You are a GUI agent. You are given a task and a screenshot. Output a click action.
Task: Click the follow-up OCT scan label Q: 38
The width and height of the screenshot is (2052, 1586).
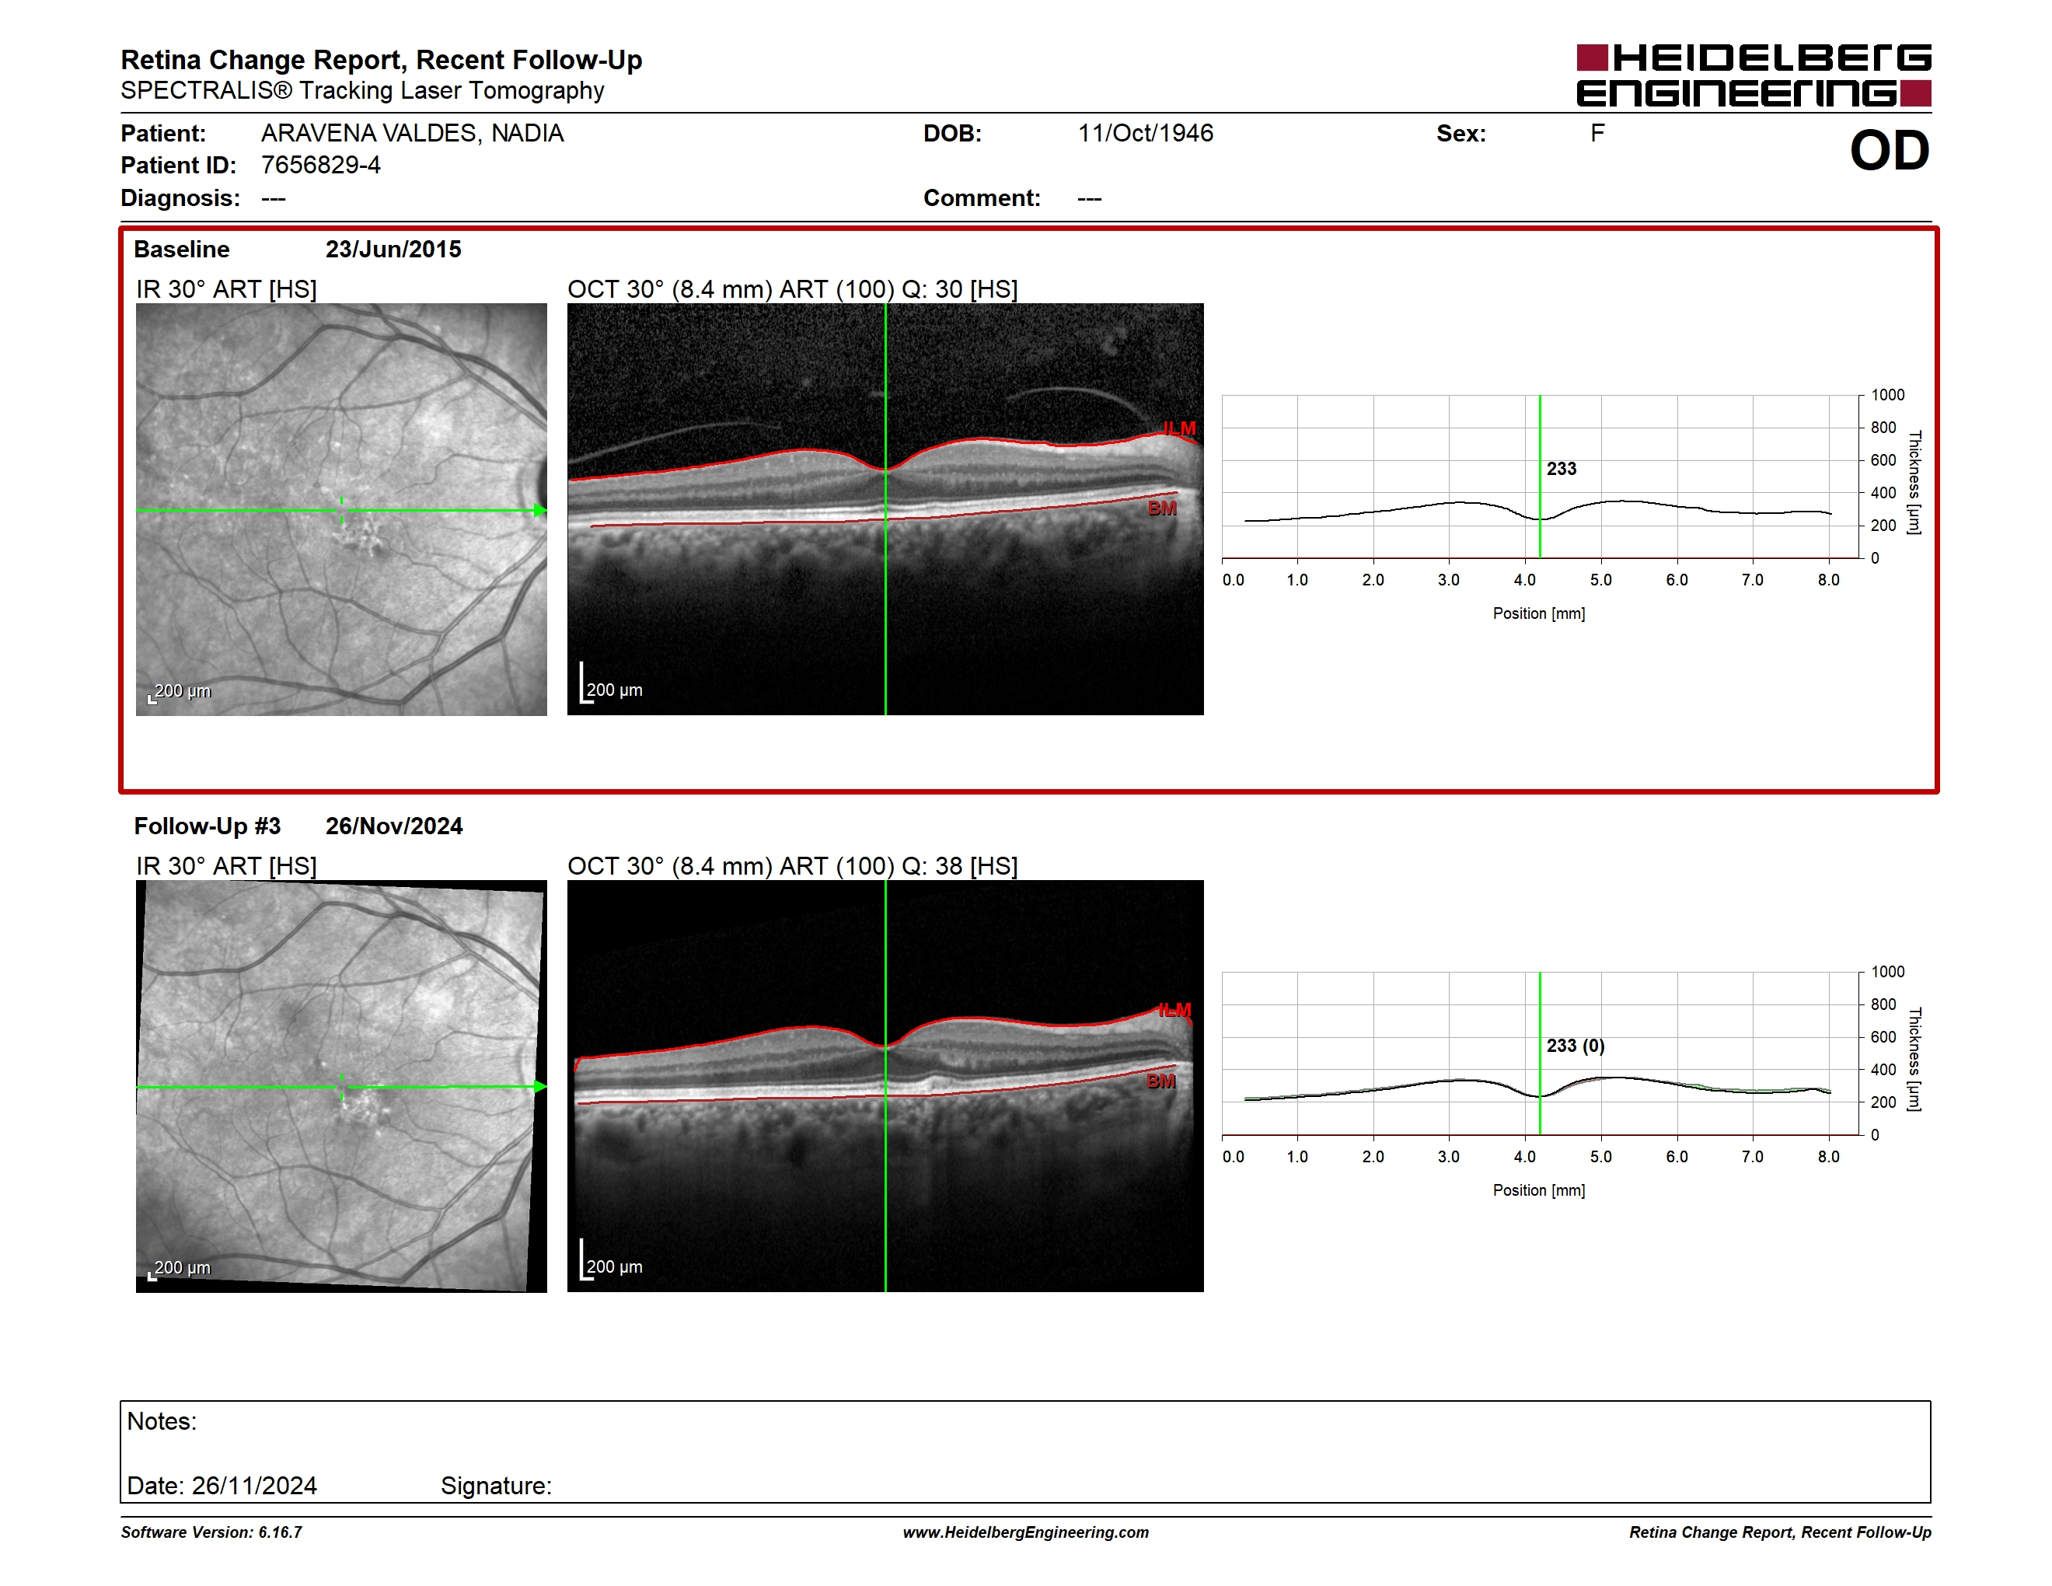(x=793, y=866)
